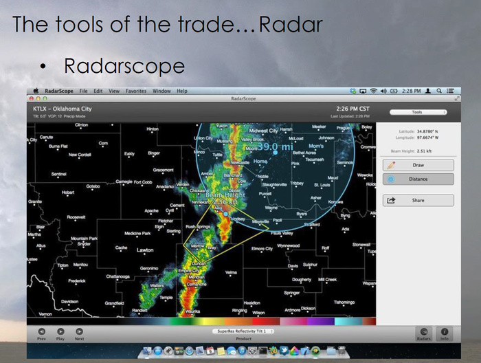Click the Wi-Fi status icon
Viewport: 481px width, 363px height.
pos(373,91)
